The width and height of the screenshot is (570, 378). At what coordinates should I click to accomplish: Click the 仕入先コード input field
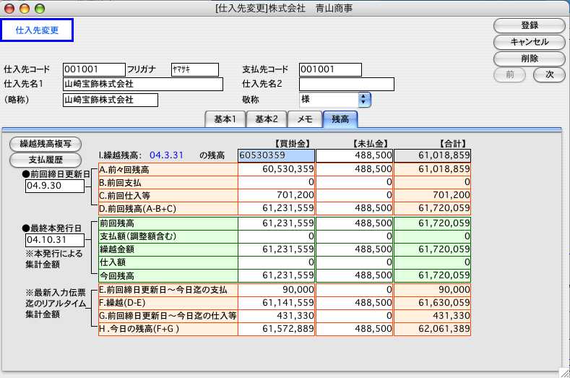[94, 69]
